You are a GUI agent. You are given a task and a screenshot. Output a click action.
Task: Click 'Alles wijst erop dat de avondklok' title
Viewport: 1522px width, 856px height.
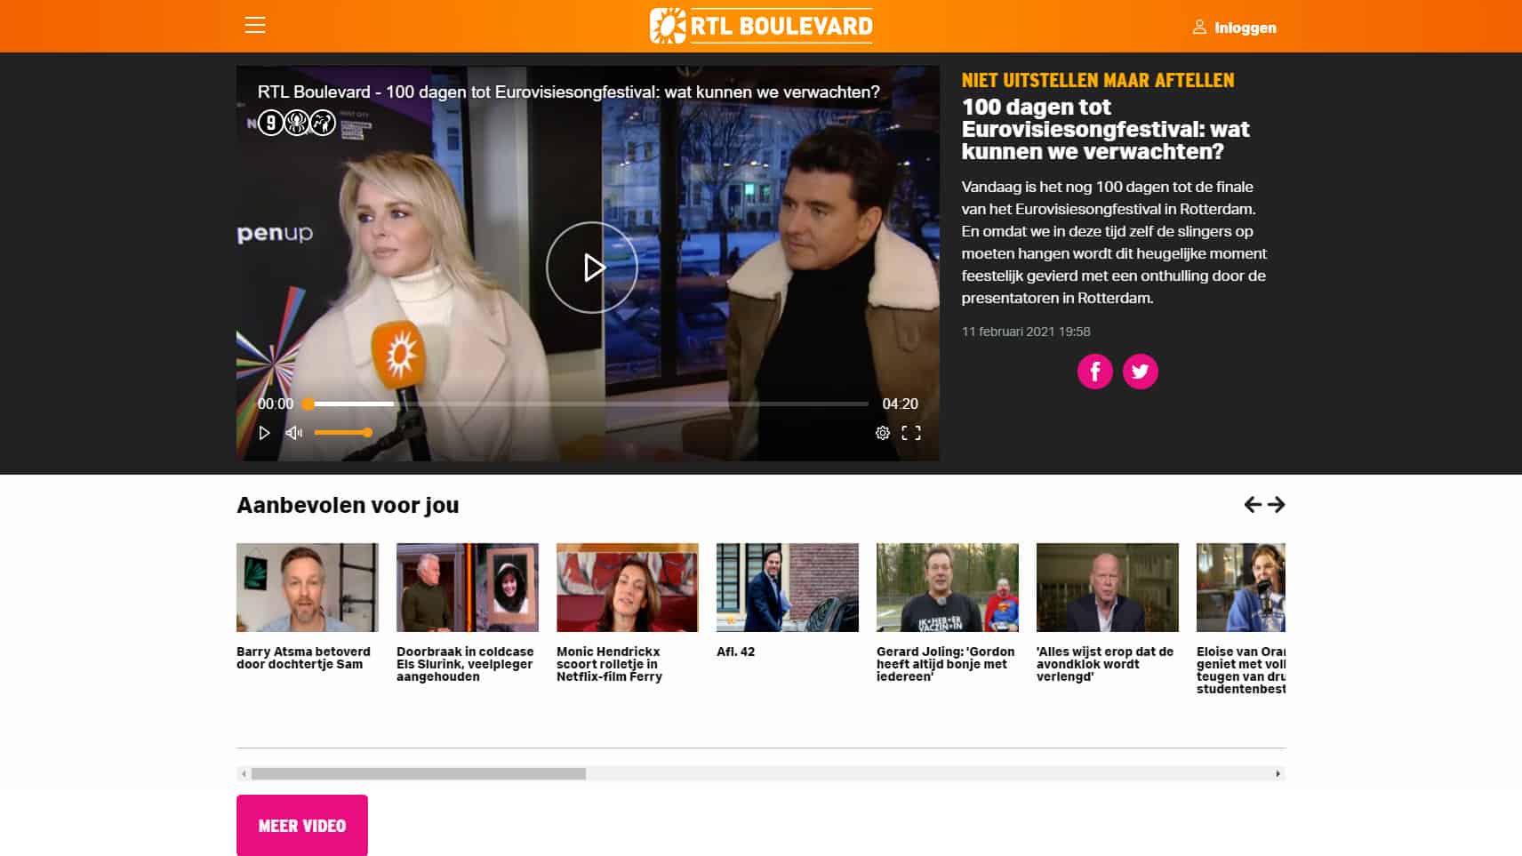point(1105,664)
